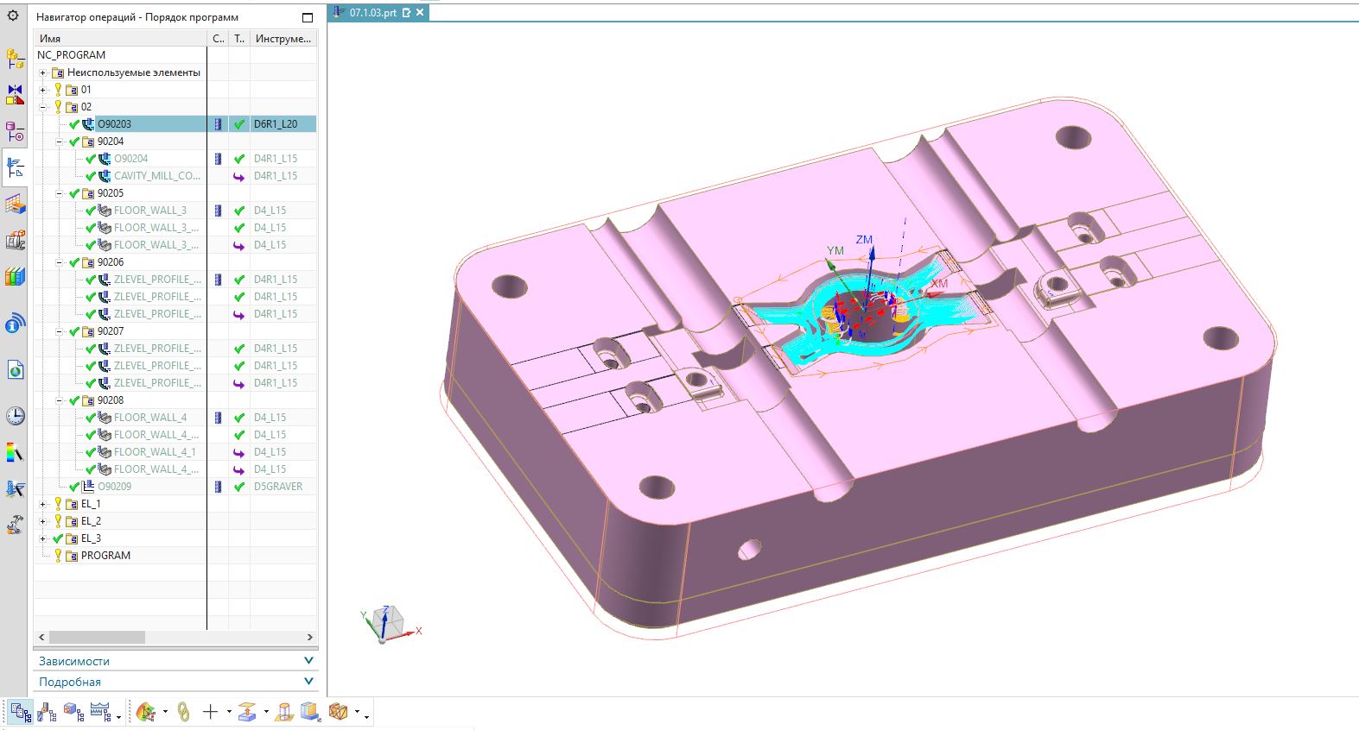Viewport: 1359px width, 730px height.
Task: Click the D5GRAVER tool cell
Action: coord(278,487)
